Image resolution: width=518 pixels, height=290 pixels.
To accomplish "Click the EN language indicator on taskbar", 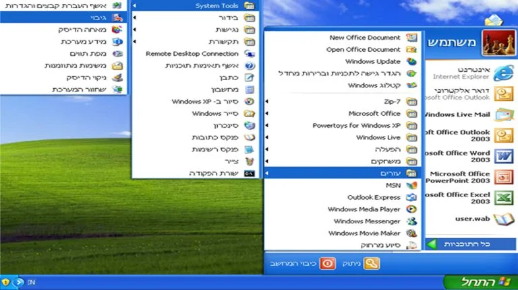I will pyautogui.click(x=32, y=283).
